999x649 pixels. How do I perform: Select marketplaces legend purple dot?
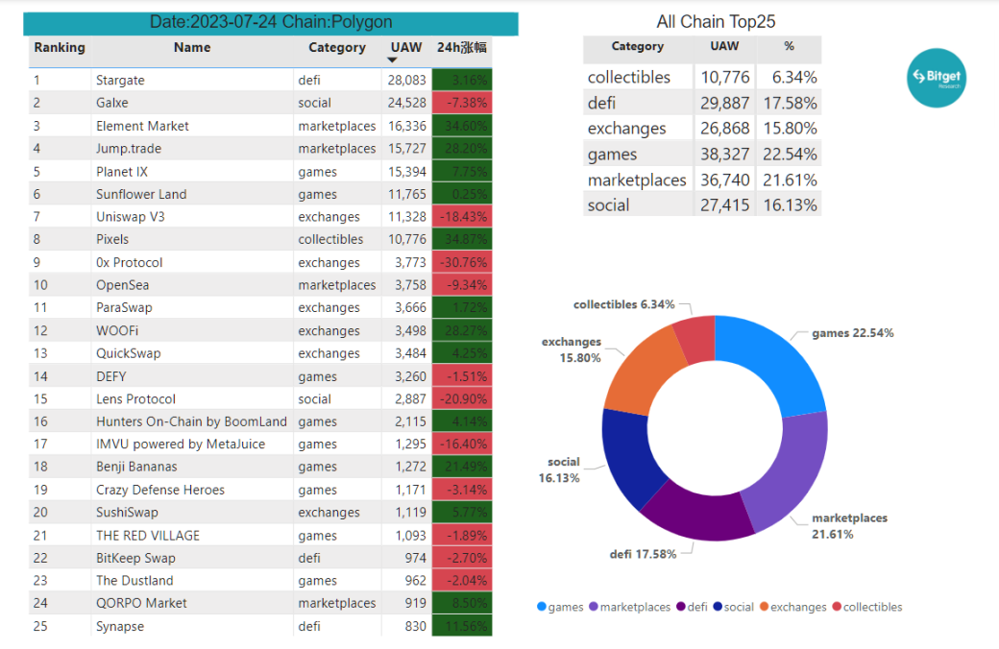594,607
